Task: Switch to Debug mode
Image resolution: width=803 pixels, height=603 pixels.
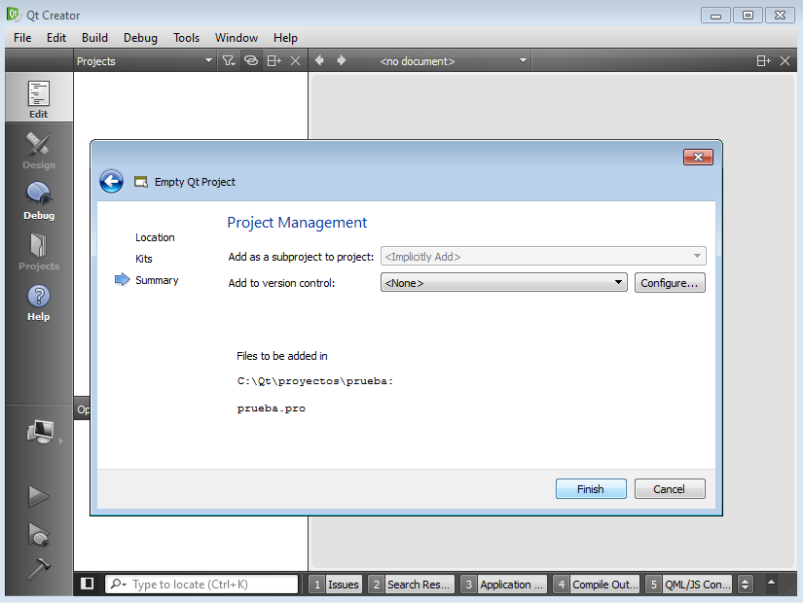Action: 38,200
